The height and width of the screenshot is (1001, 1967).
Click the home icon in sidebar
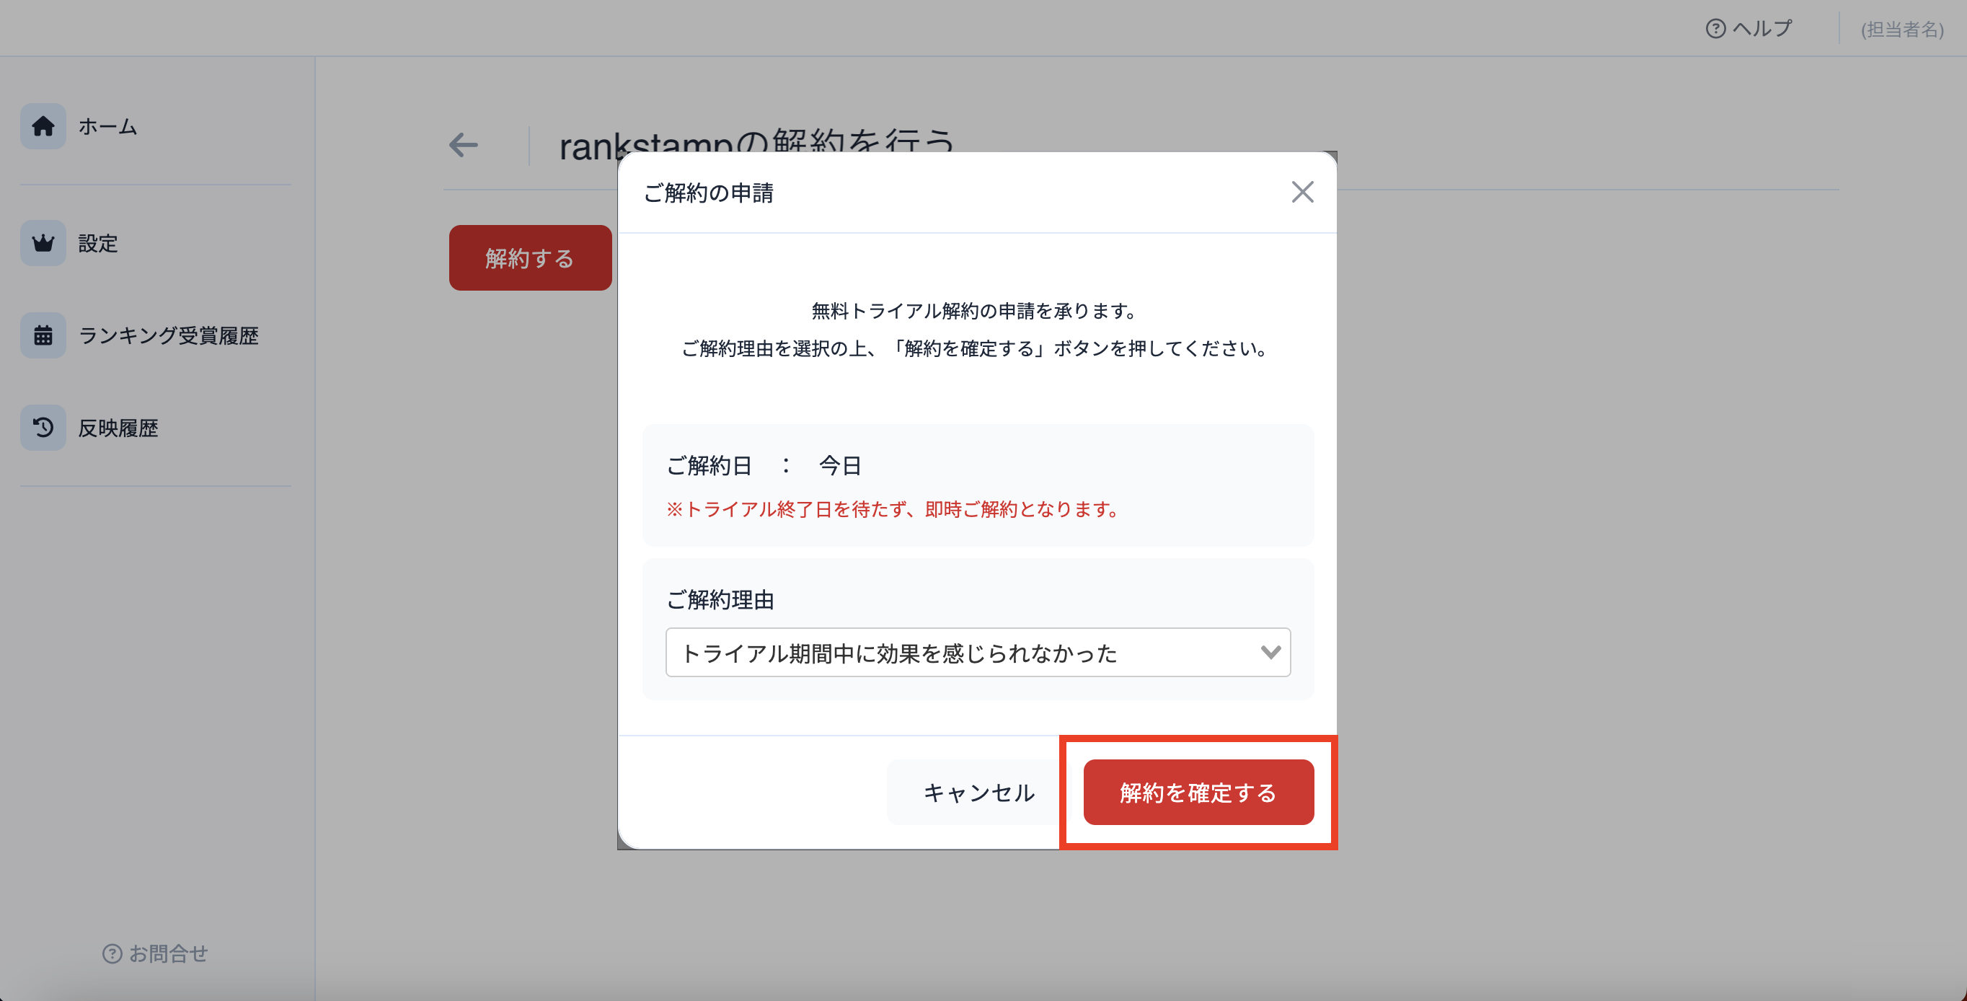[43, 126]
